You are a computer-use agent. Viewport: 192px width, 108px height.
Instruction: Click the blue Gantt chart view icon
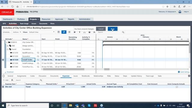64,32
